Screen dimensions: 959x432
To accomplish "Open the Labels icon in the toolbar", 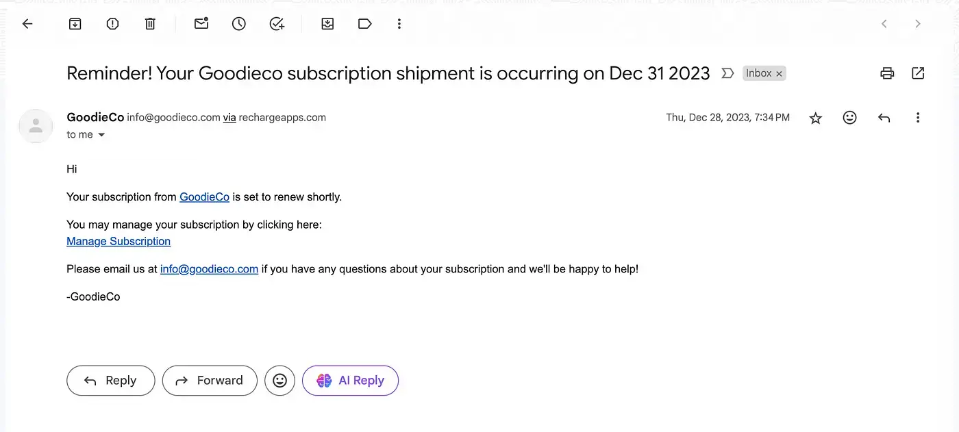I will (364, 24).
